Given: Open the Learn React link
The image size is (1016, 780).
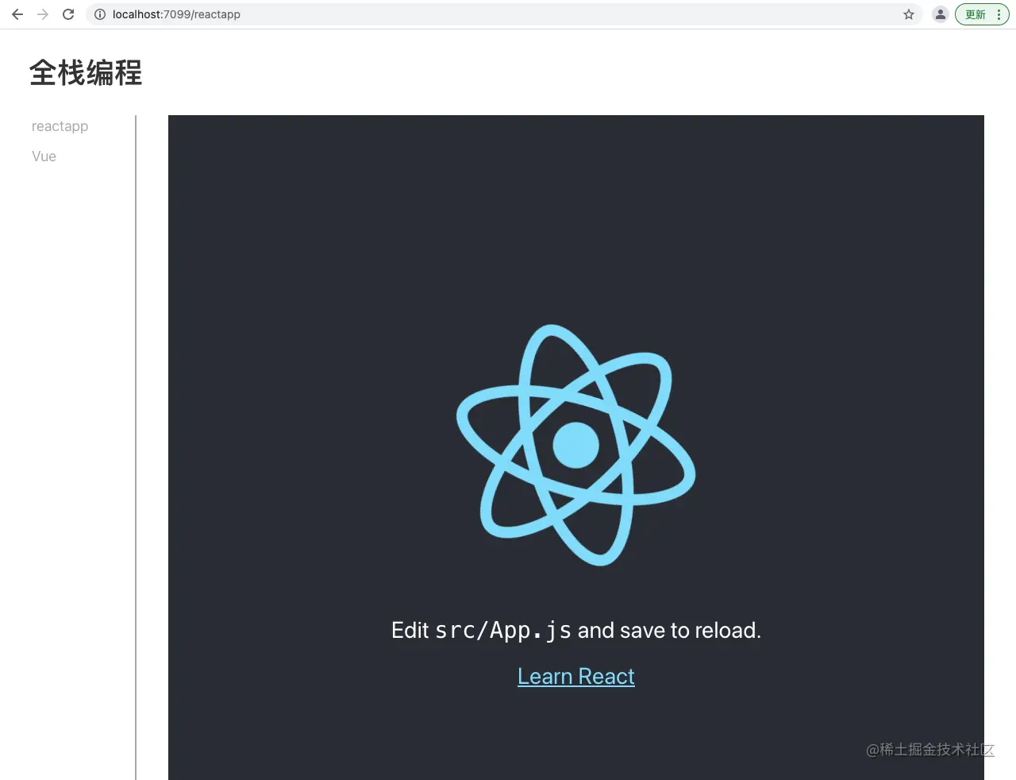Looking at the screenshot, I should click(576, 676).
